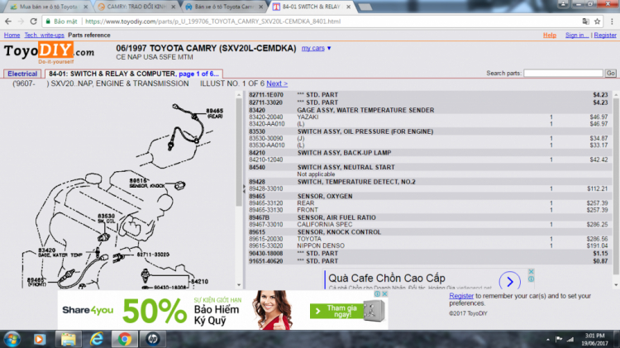Select part number 83530-30090
This screenshot has width=620, height=348.
click(428, 138)
